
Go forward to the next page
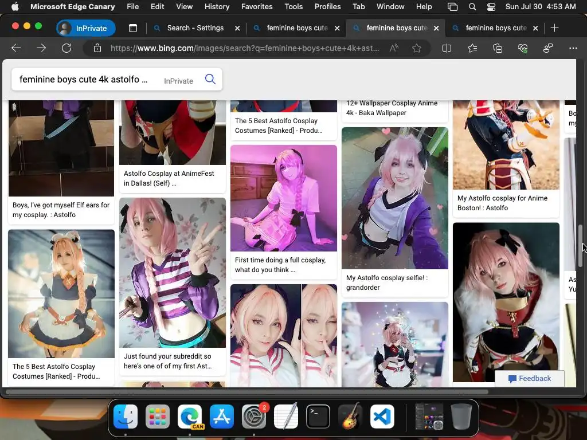point(41,48)
